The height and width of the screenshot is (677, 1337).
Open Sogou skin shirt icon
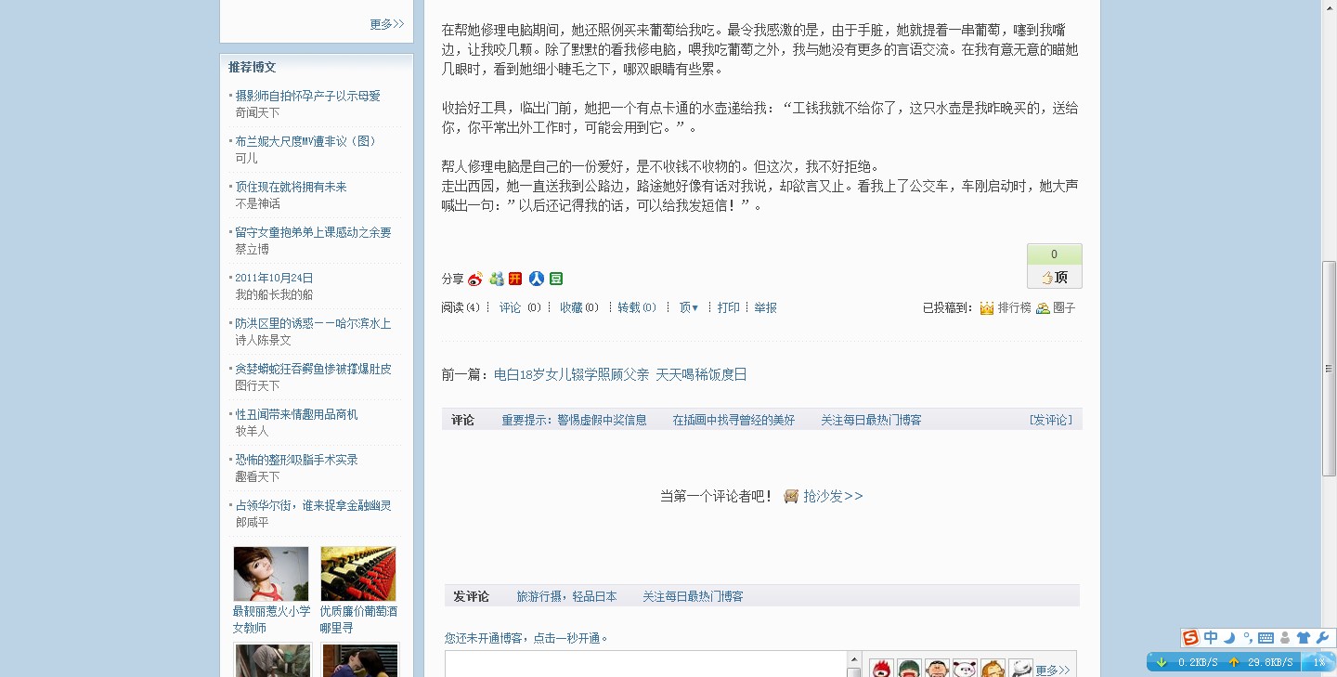[x=1304, y=638]
